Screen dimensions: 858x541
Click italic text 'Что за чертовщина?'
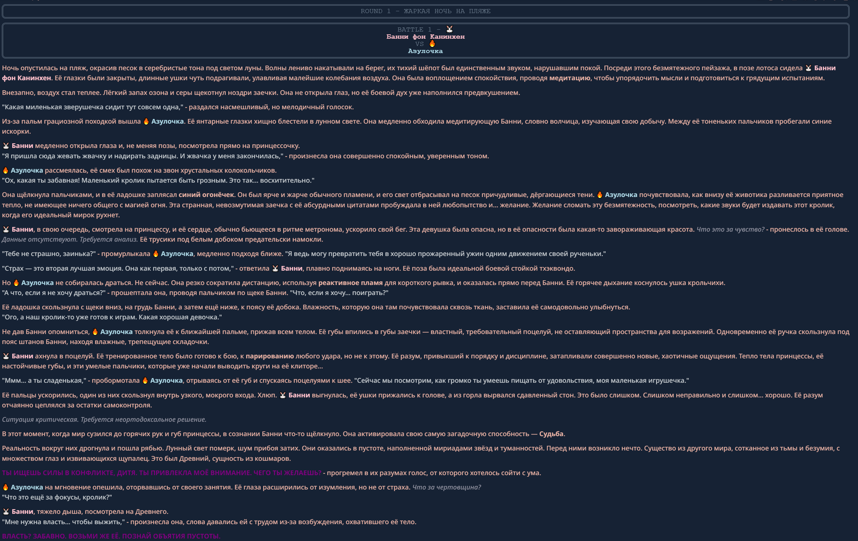447,487
